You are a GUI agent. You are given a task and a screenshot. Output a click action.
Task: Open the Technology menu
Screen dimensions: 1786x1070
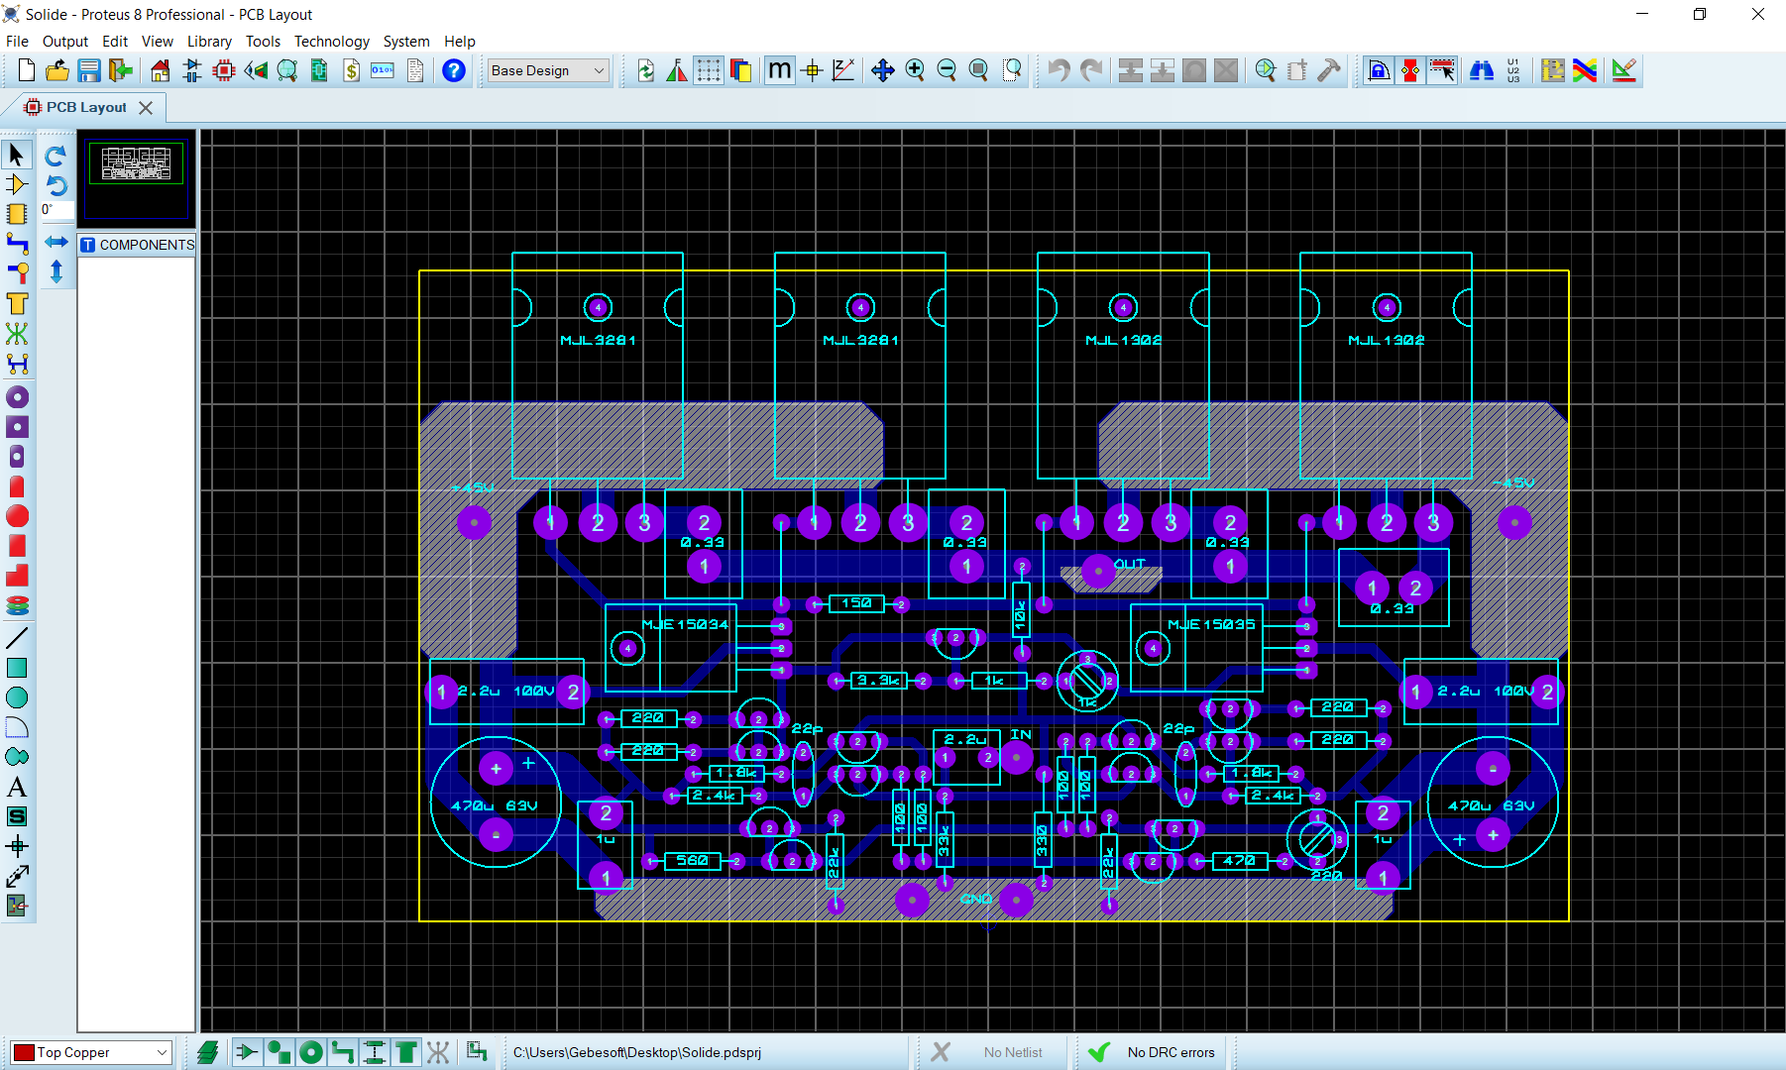pyautogui.click(x=331, y=42)
